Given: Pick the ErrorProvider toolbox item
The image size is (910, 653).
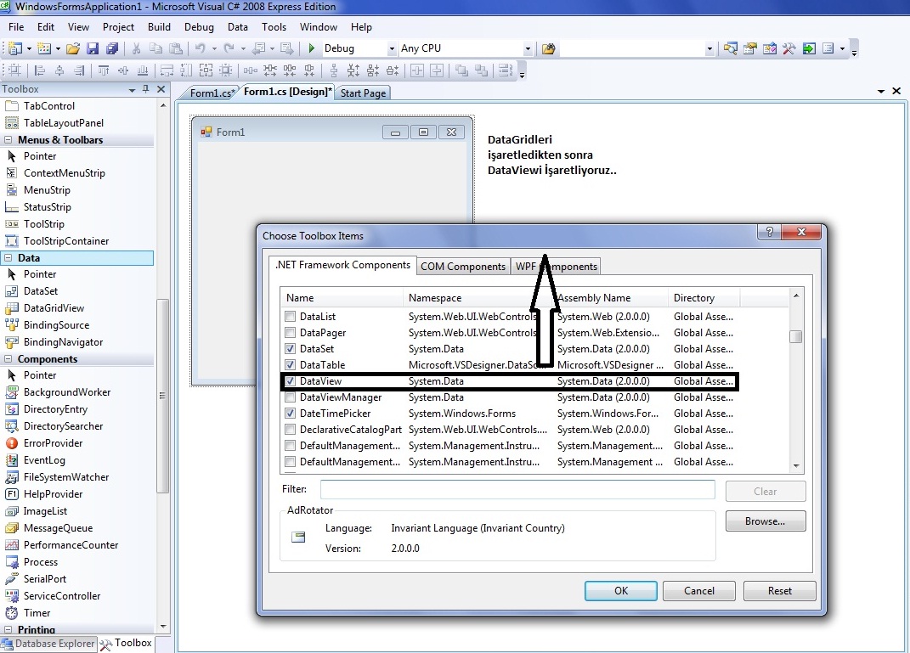Looking at the screenshot, I should click(53, 443).
